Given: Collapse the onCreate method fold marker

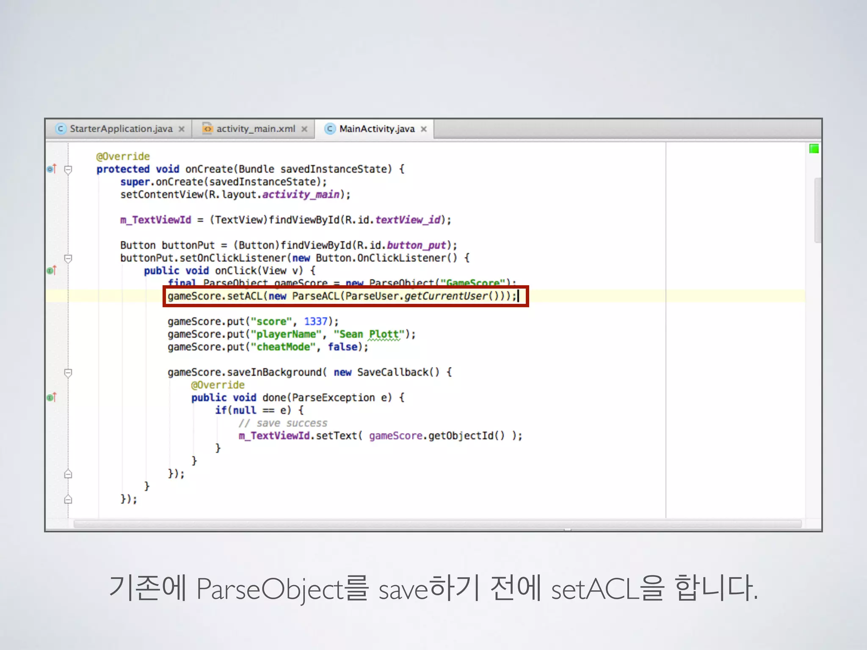Looking at the screenshot, I should tap(68, 170).
